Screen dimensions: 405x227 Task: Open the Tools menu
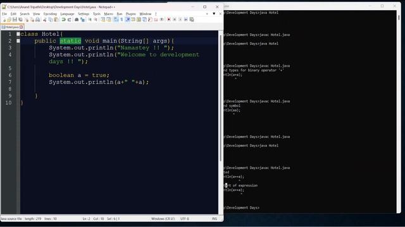pyautogui.click(x=97, y=14)
